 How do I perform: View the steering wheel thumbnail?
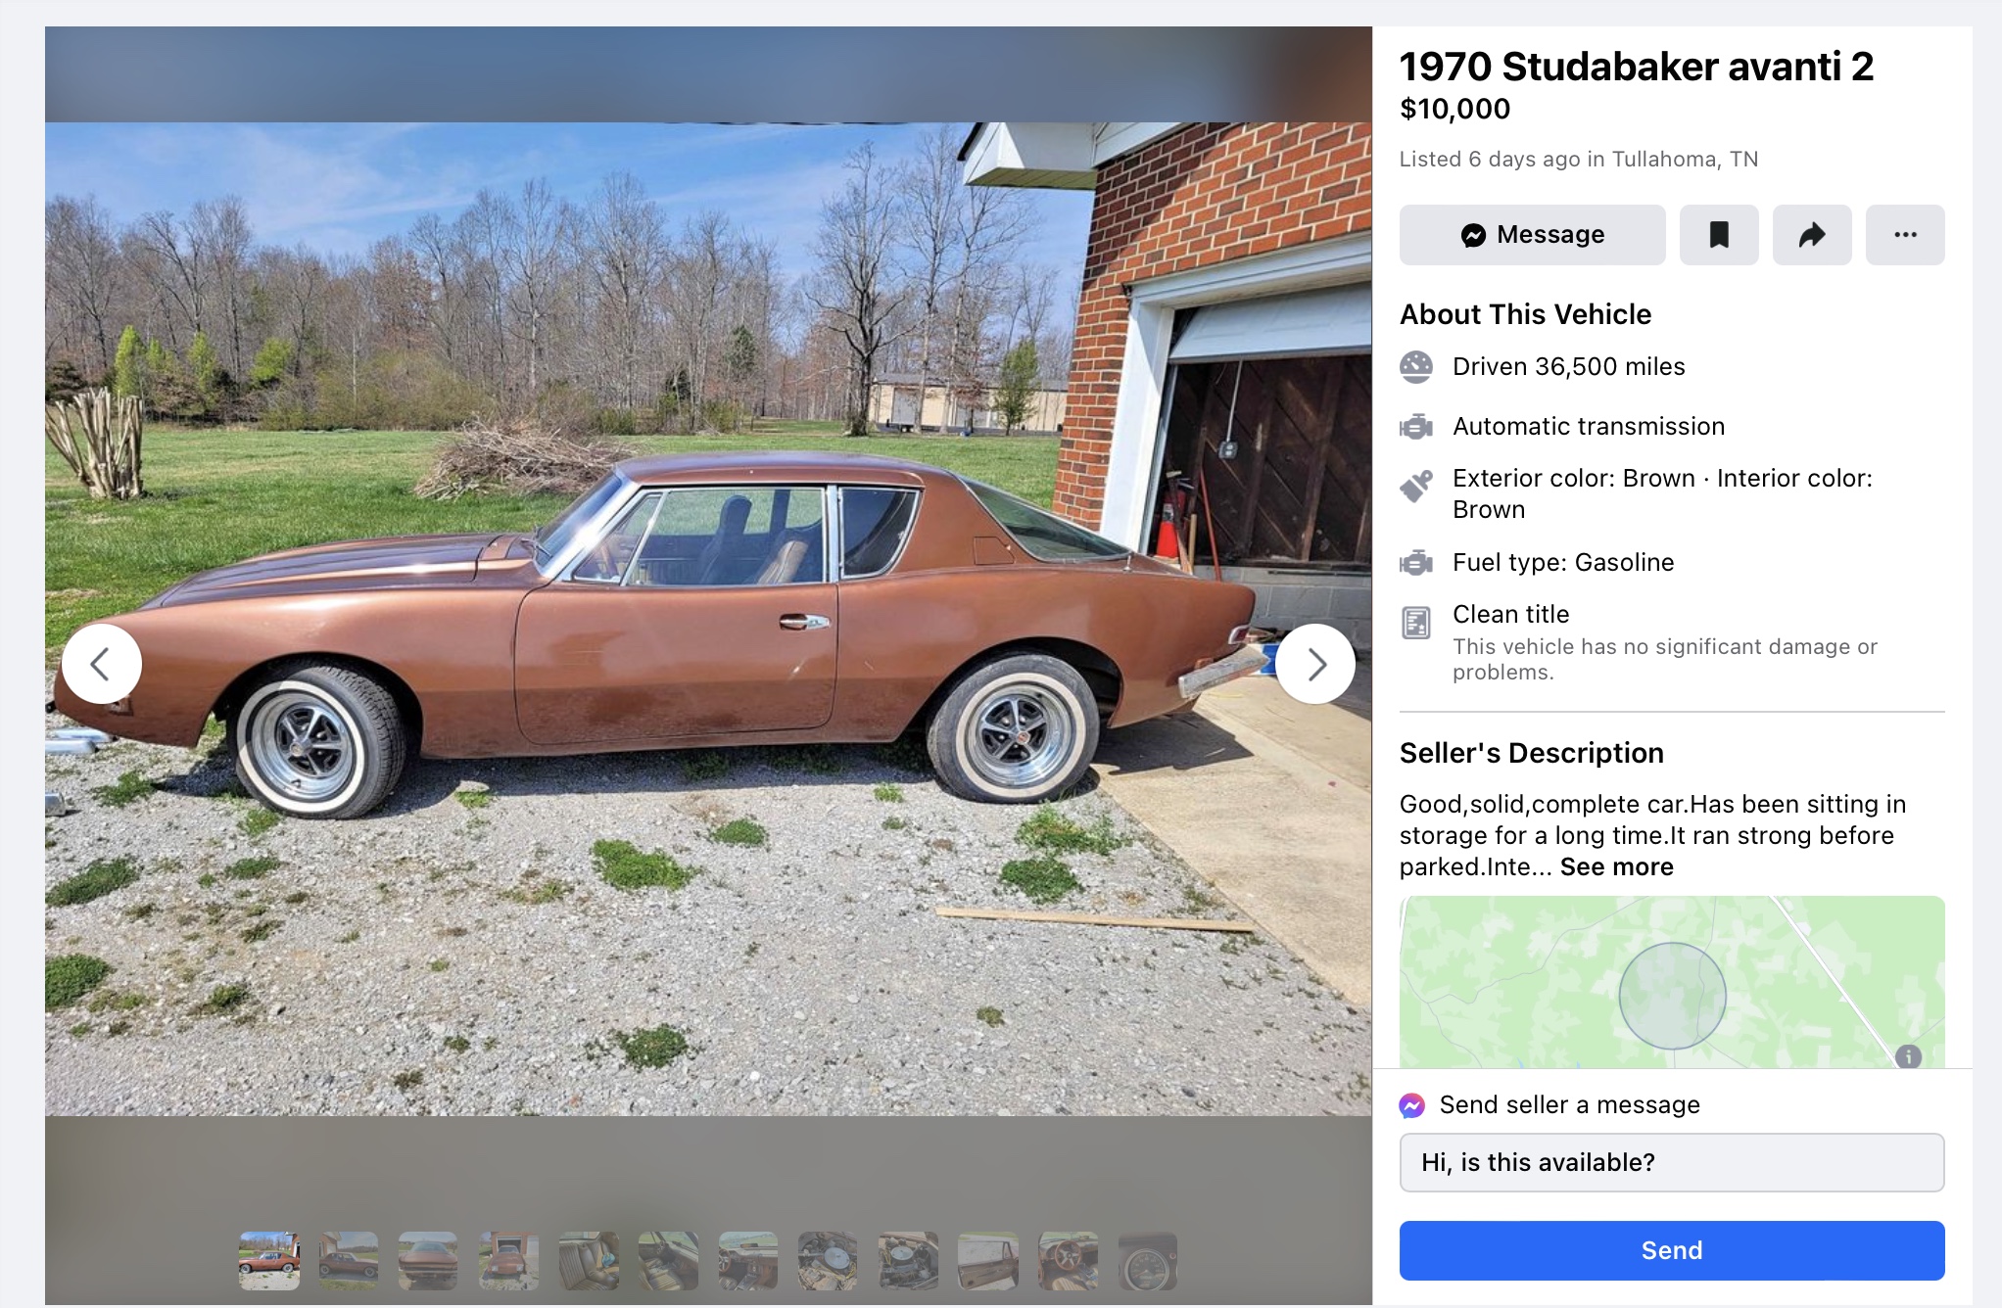(x=1068, y=1261)
